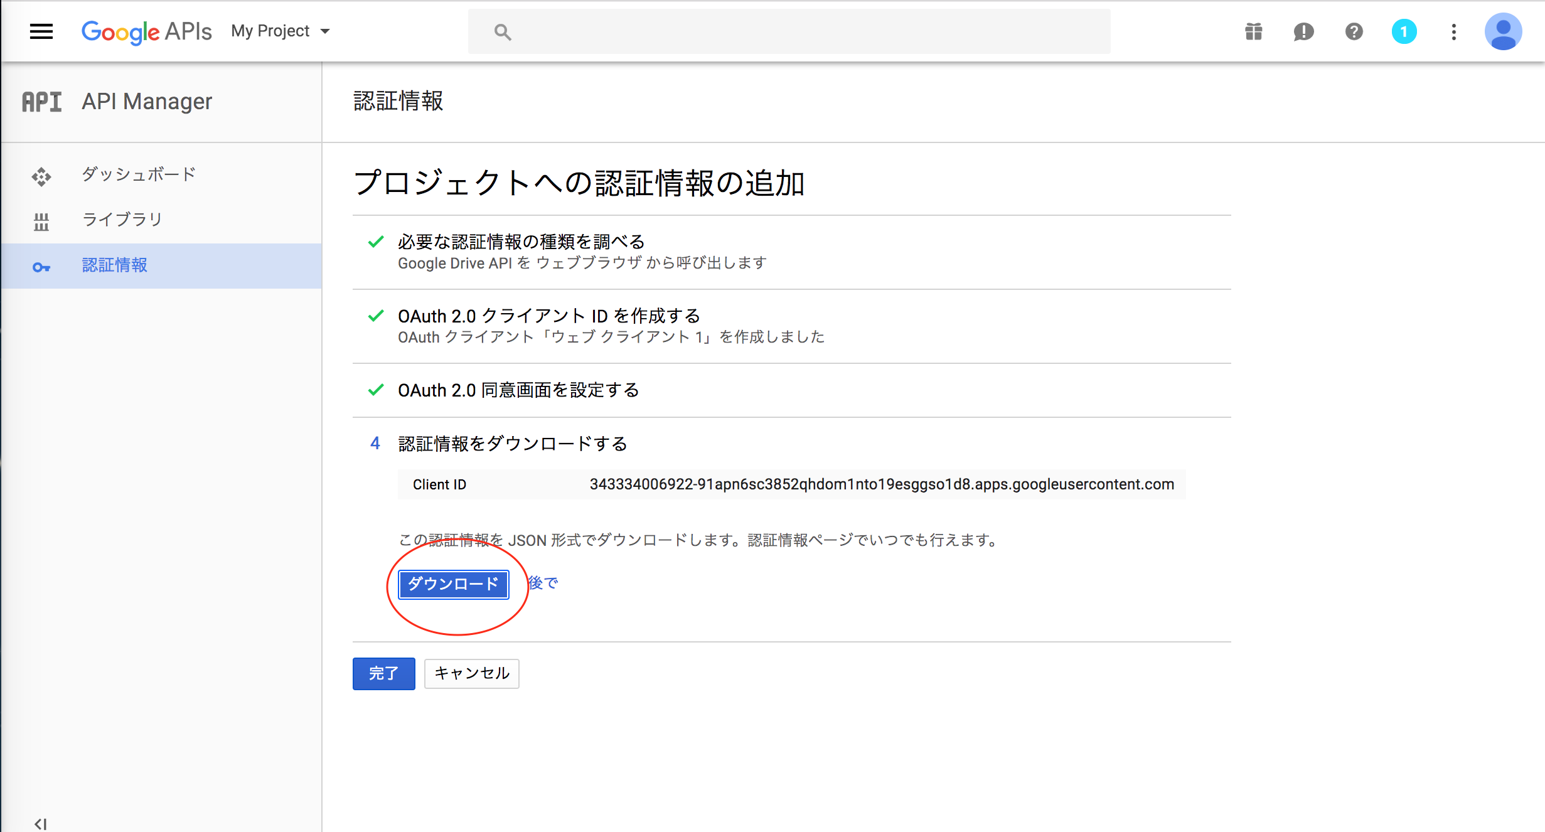Click the Client ID value text
1545x832 pixels.
882,484
